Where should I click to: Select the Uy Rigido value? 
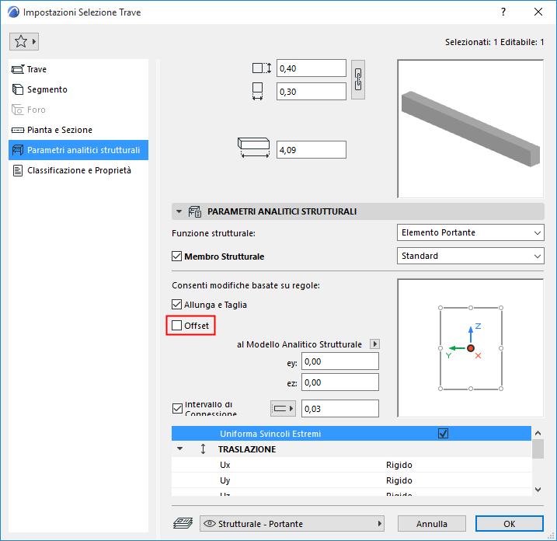click(399, 480)
